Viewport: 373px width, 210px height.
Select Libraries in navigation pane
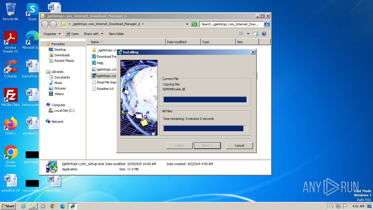coord(57,72)
